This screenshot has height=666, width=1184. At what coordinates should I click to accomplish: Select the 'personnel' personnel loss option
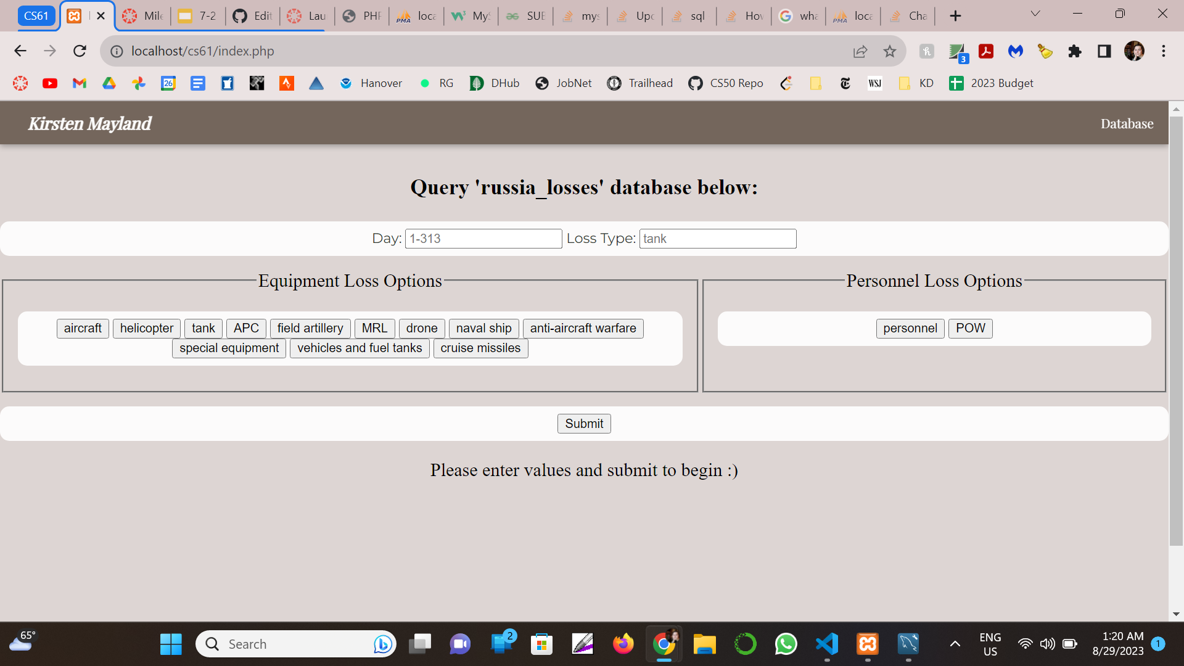coord(909,327)
